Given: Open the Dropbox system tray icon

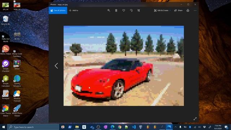Looking at the screenshot, I should pyautogui.click(x=205, y=127).
